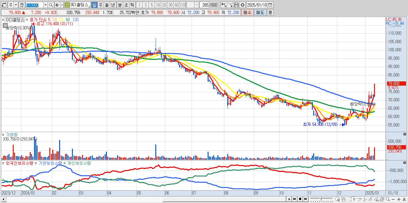Open the OCI홀딩스 stock name dropdown
This screenshot has height=203, width=408.
coord(89,6)
